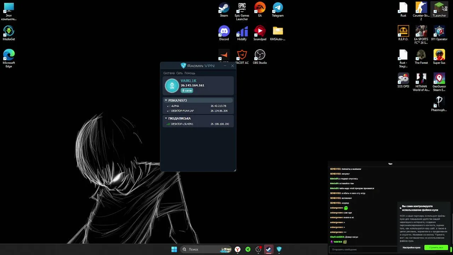This screenshot has height=255, width=453.
Task: Open EA SPORTS FC 26 shortcut
Action: 421,35
